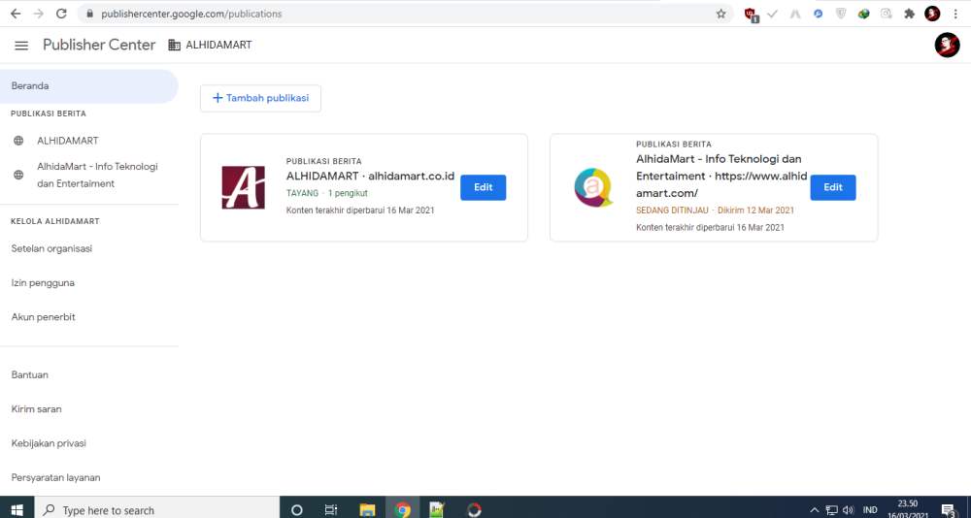The width and height of the screenshot is (971, 518).
Task: Click the blue circular extension icon
Action: 818,14
